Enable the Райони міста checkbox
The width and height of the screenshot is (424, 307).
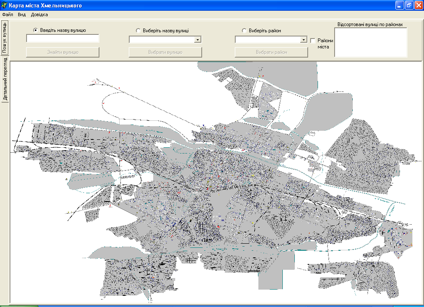[313, 41]
